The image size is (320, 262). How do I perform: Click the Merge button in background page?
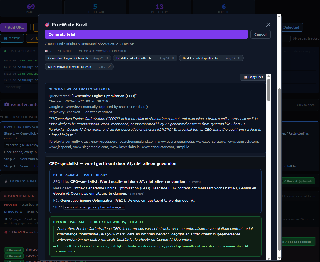pyautogui.click(x=12, y=38)
